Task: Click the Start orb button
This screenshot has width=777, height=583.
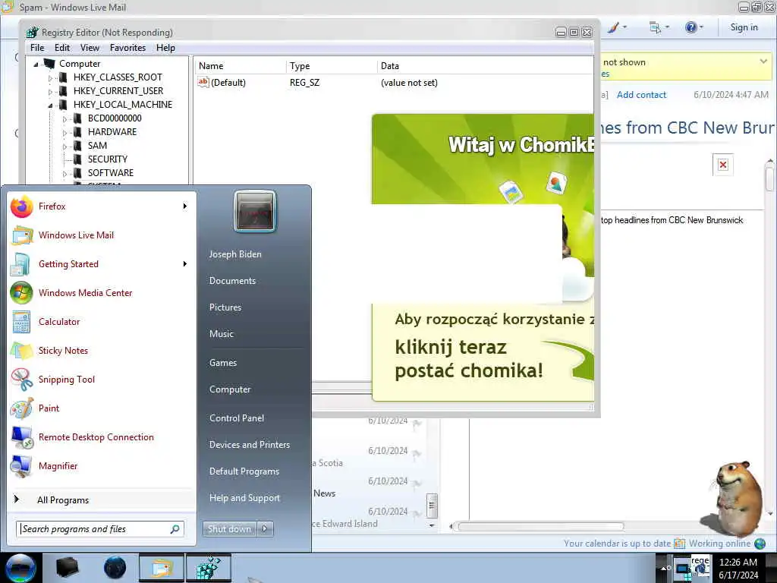Action: 20,568
